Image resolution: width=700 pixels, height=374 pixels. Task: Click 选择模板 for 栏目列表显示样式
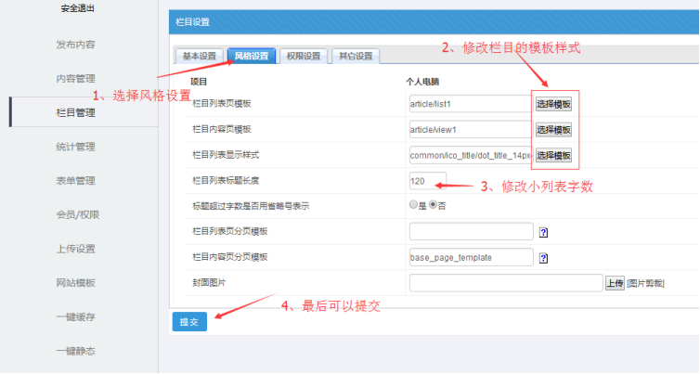(553, 155)
